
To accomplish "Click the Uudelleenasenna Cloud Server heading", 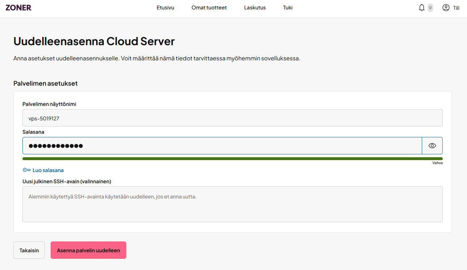I will pos(94,41).
